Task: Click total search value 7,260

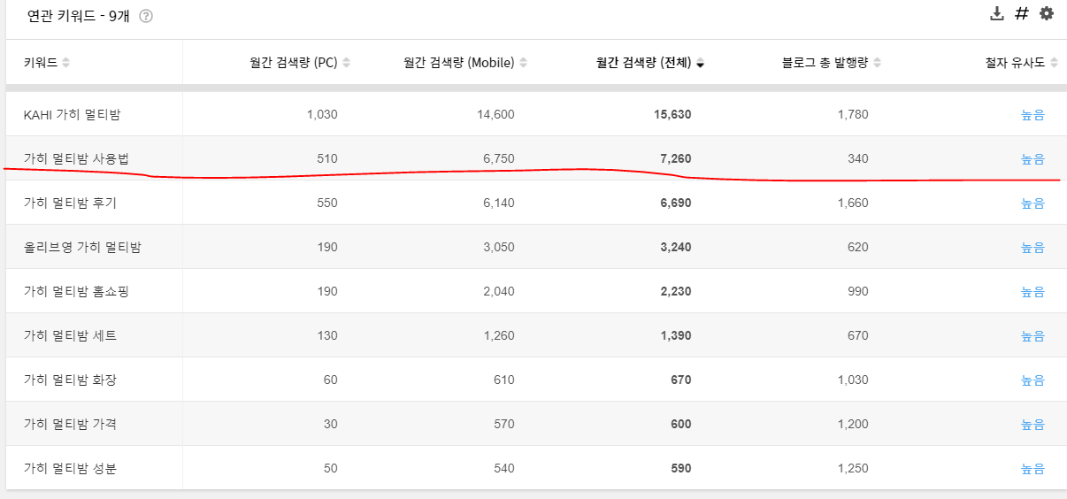Action: pos(676,158)
